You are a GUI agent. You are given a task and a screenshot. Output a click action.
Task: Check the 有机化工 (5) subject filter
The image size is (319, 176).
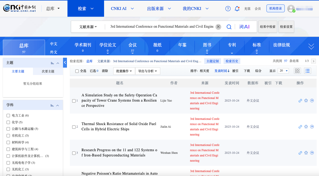8,136
